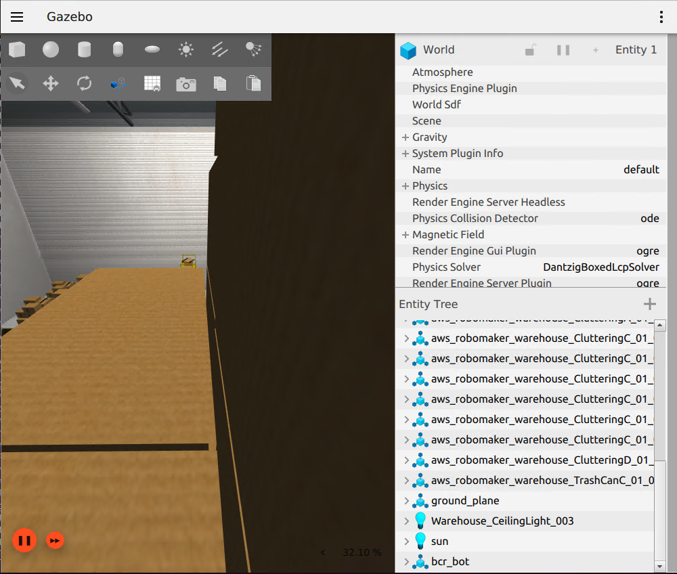
Task: Step the simulation forward
Action: pyautogui.click(x=55, y=540)
